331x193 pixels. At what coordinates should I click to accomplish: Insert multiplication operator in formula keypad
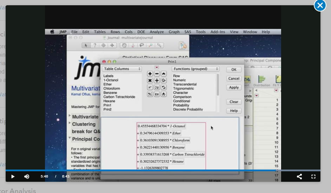pos(150,81)
